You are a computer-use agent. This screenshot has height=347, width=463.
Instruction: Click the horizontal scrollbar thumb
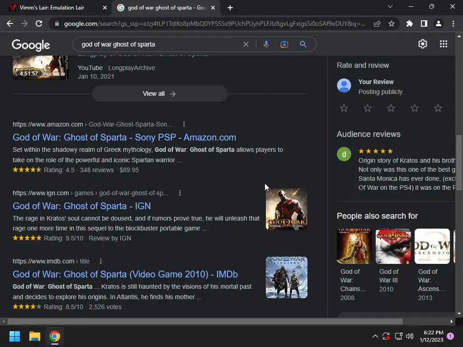(x=205, y=321)
